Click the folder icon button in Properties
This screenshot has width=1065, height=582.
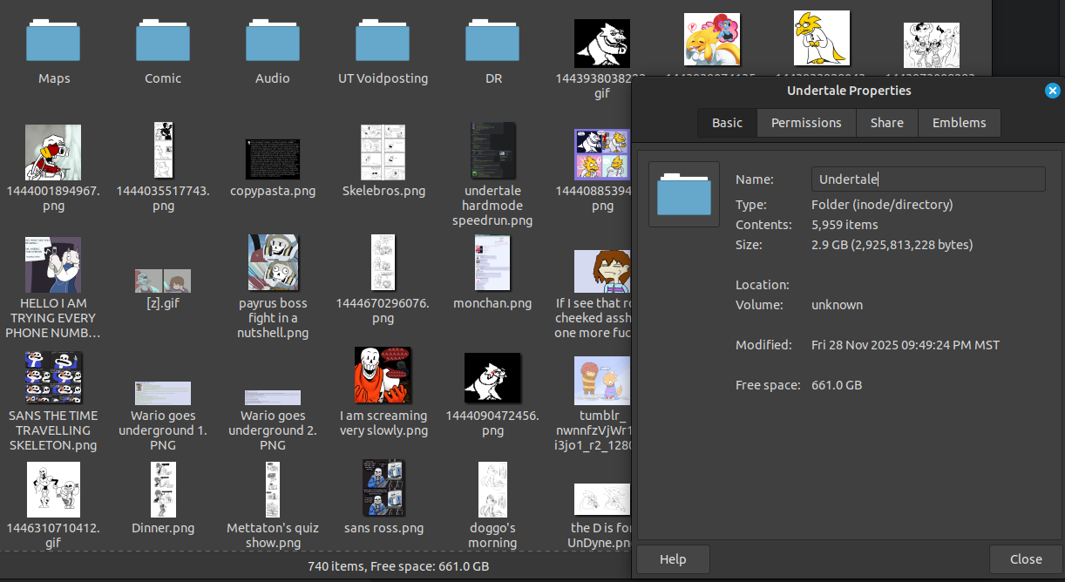coord(684,194)
